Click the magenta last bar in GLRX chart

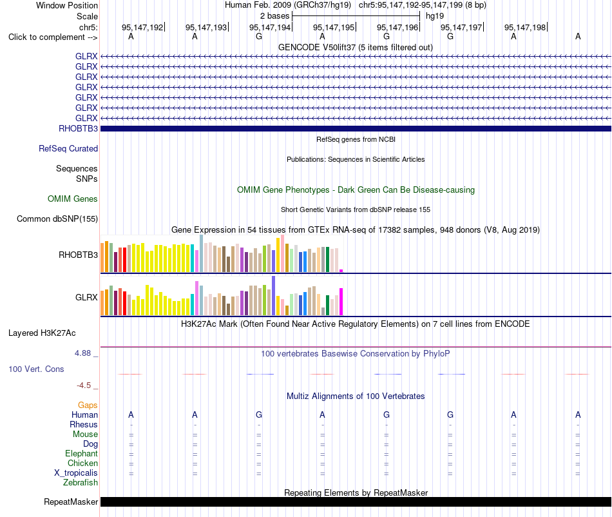point(341,302)
